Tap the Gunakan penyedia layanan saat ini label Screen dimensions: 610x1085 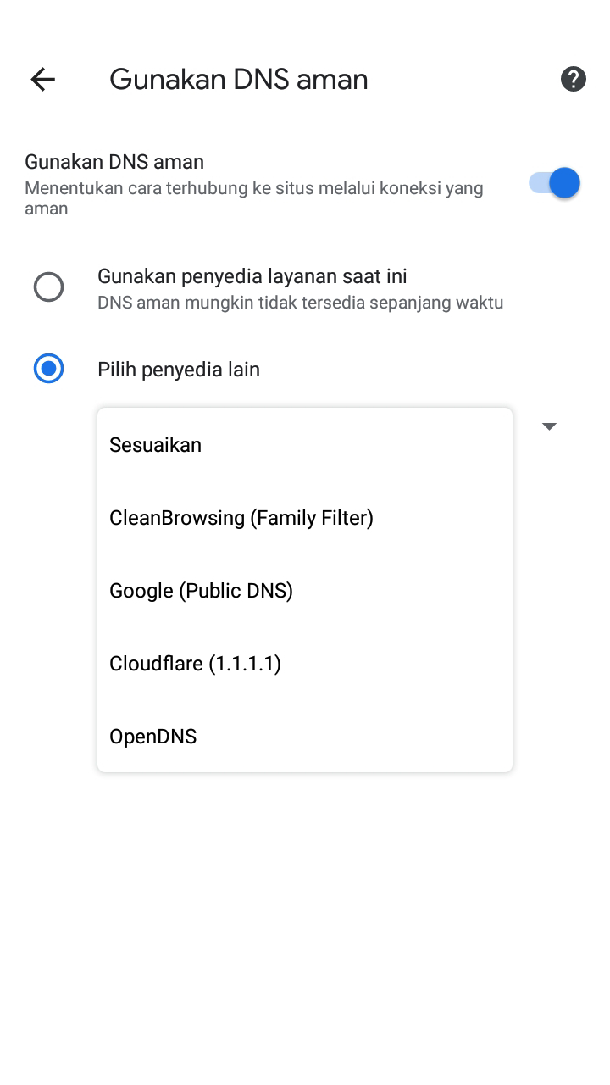[252, 276]
